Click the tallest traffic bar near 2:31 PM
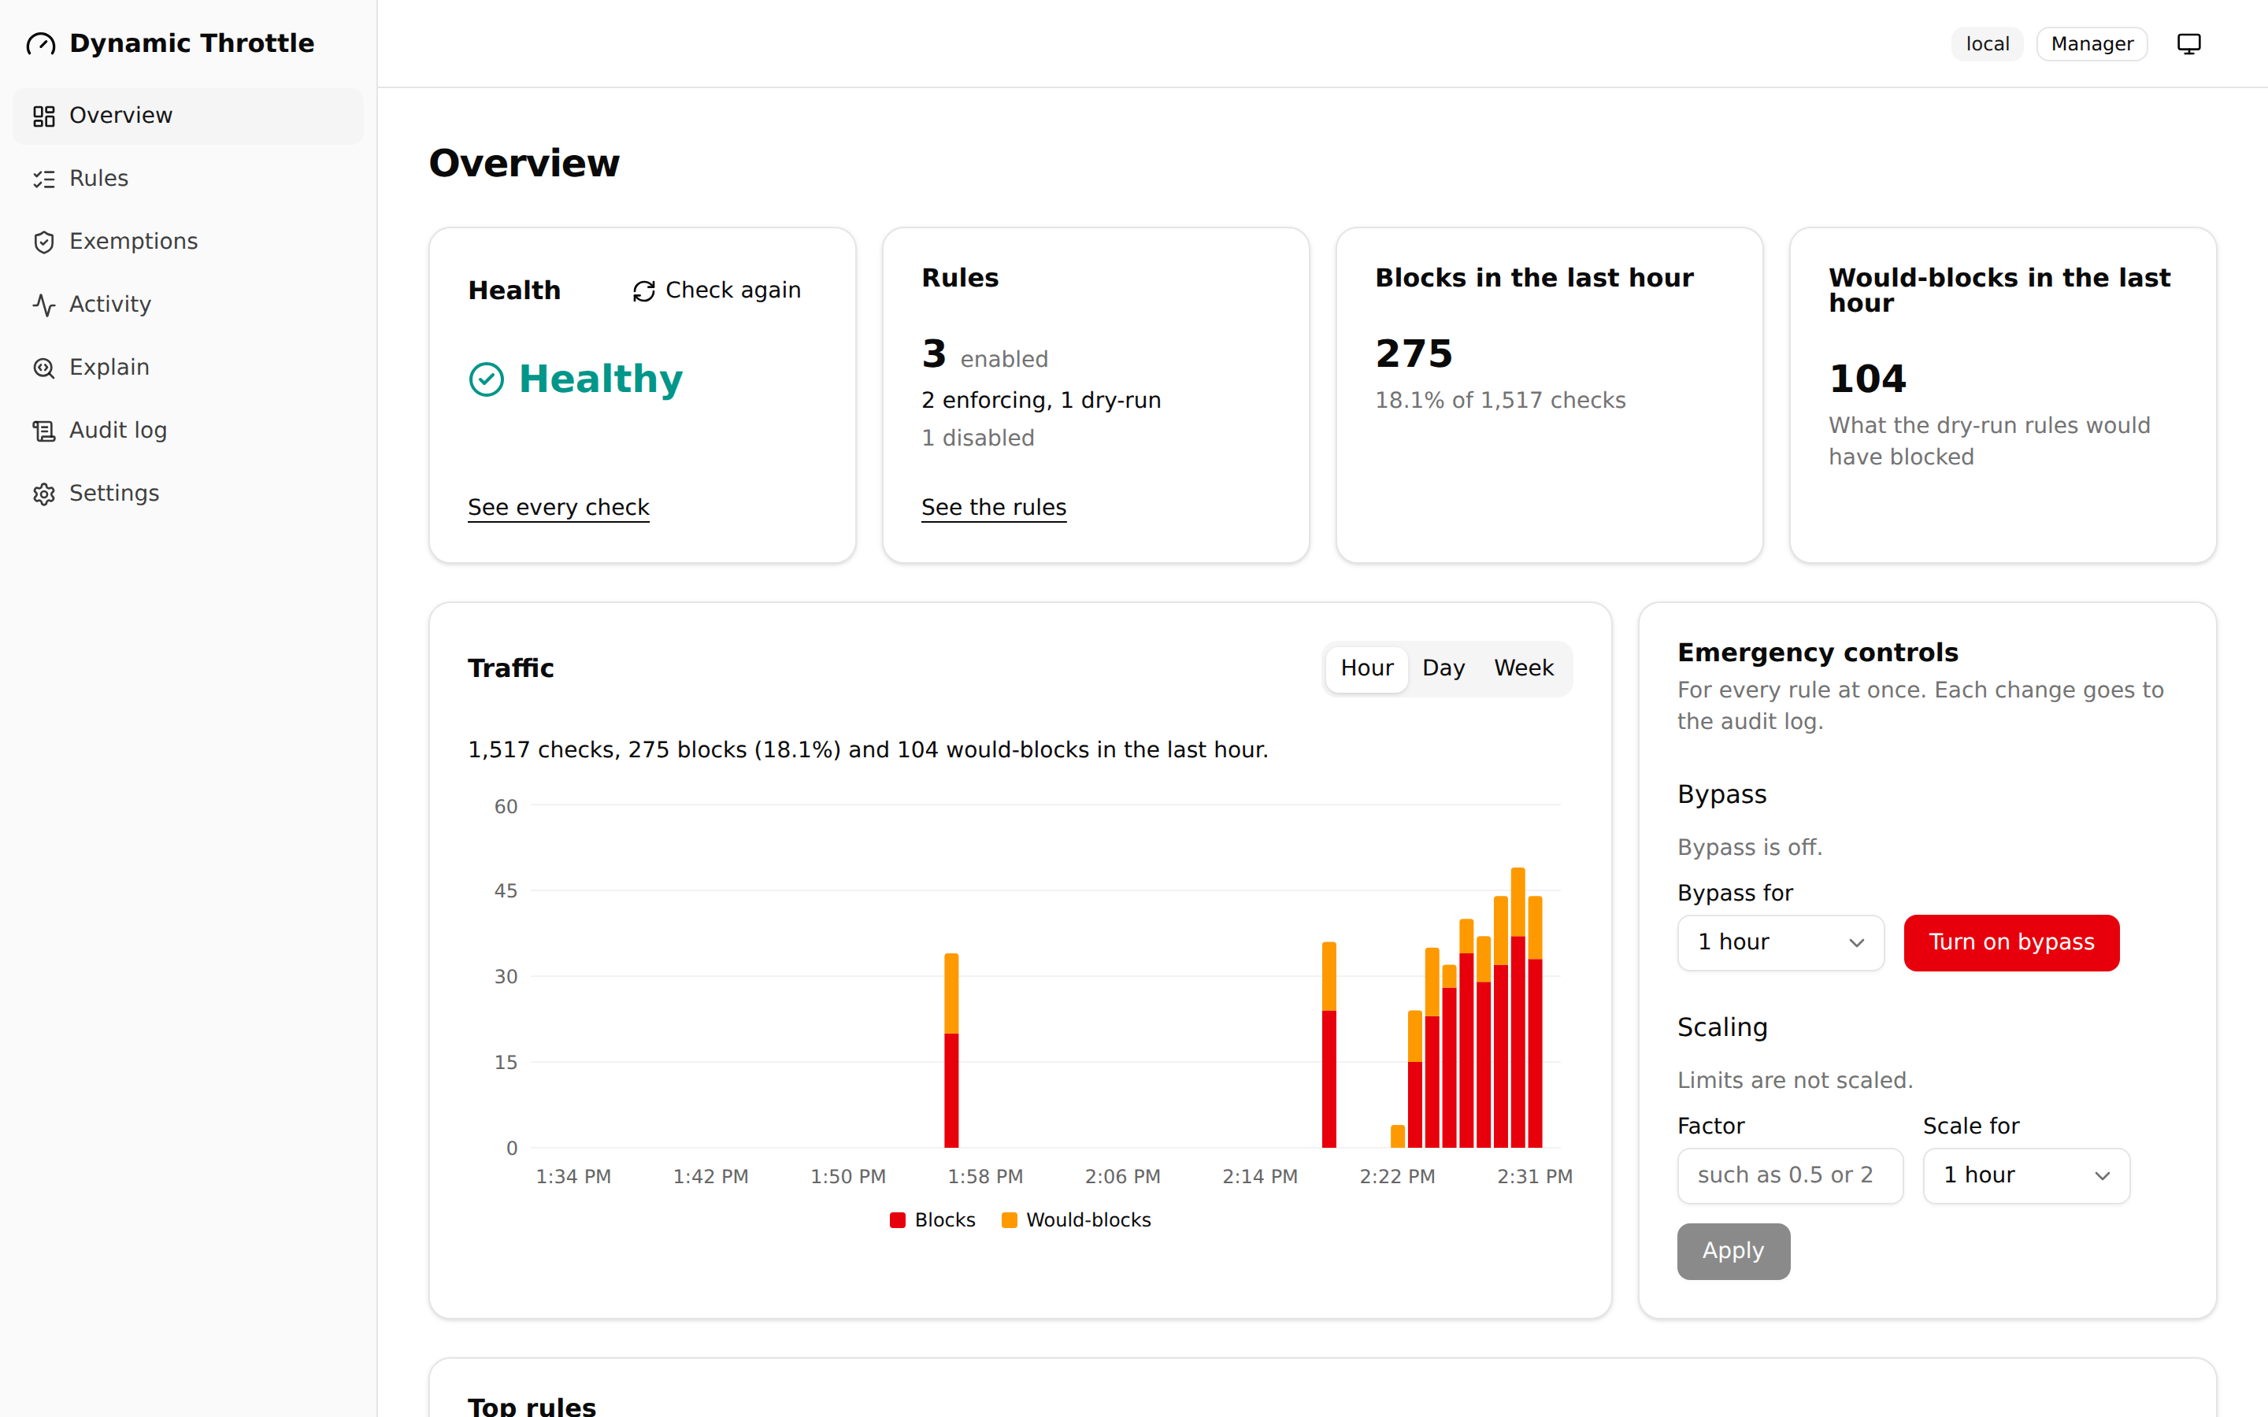 coord(1518,1008)
